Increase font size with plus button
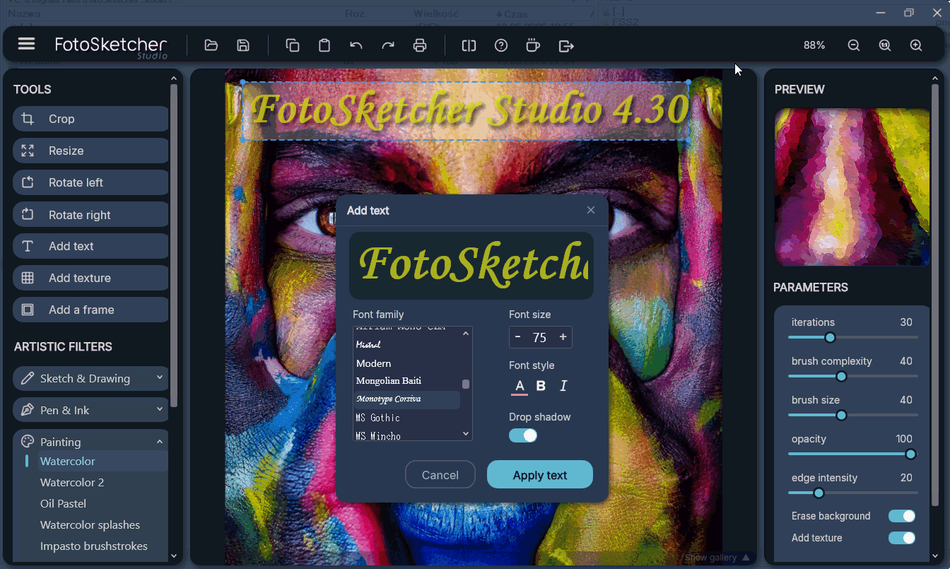950x569 pixels. point(563,337)
